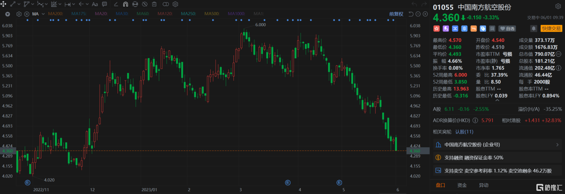Collapse the quote details panel chevron

tap(497, 101)
